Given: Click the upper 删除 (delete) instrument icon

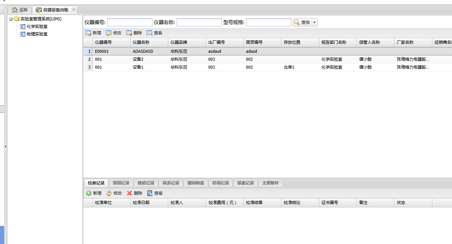Looking at the screenshot, I should [x=129, y=33].
